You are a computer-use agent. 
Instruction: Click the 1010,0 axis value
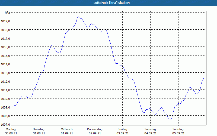(5, 99)
